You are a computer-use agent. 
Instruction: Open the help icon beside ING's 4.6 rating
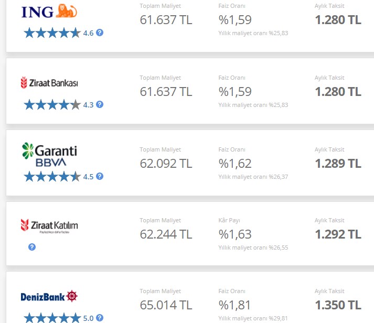[100, 33]
